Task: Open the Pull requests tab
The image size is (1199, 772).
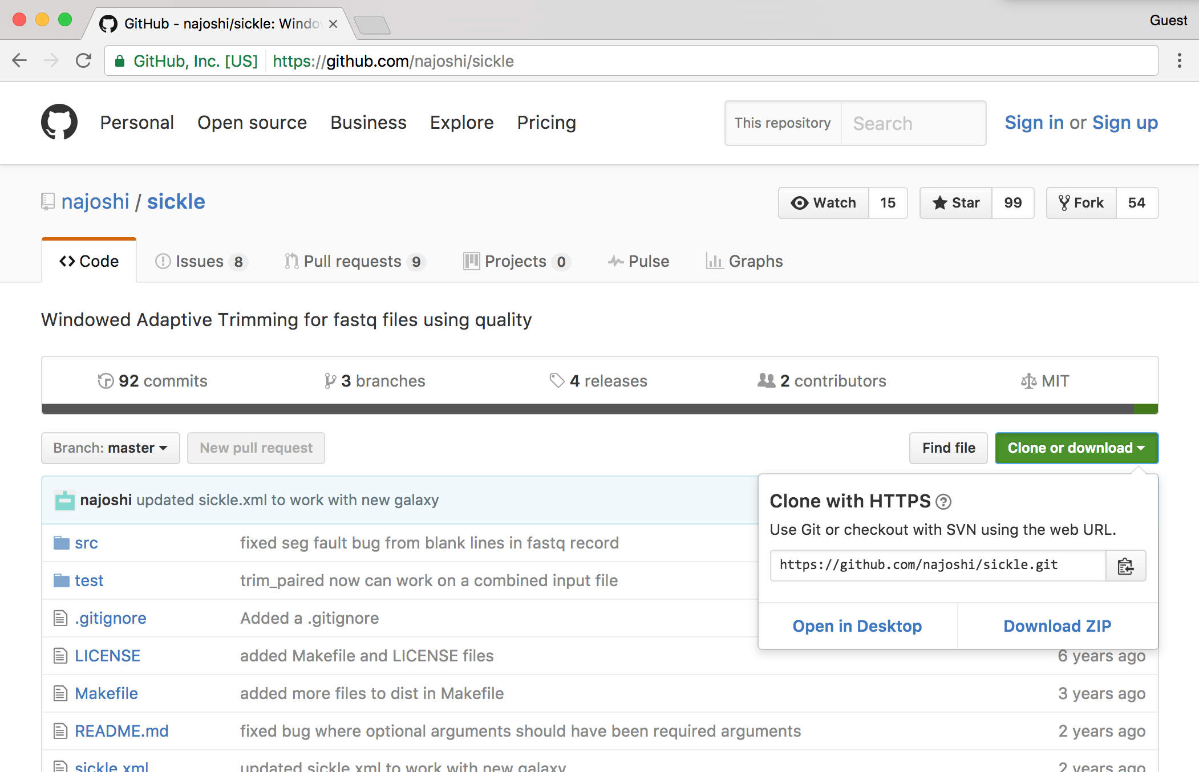Action: [355, 261]
